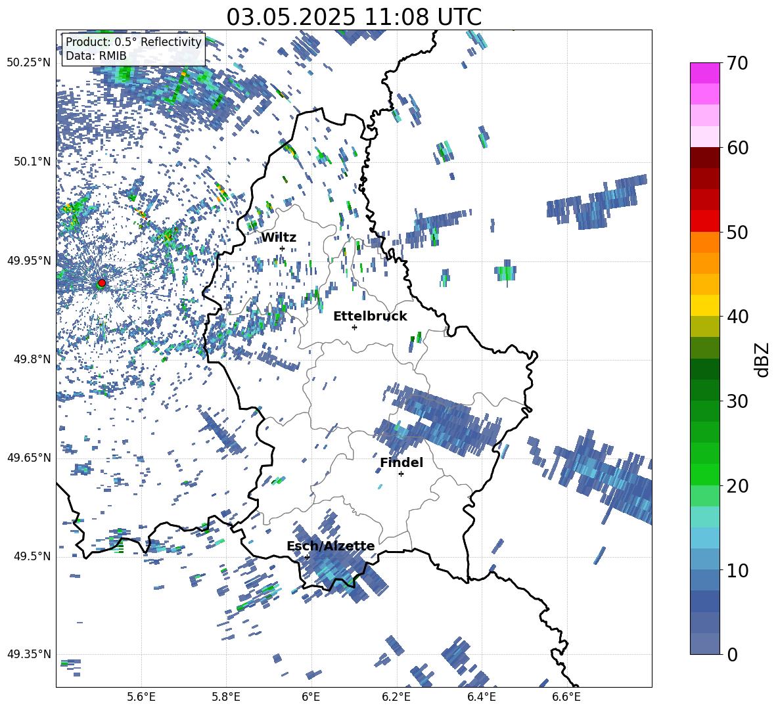778x710 pixels.
Task: Click the Esch/Alzette city label
Action: 331,546
